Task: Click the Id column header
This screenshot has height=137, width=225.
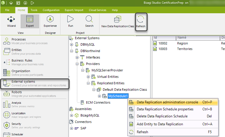Action: click(164, 37)
